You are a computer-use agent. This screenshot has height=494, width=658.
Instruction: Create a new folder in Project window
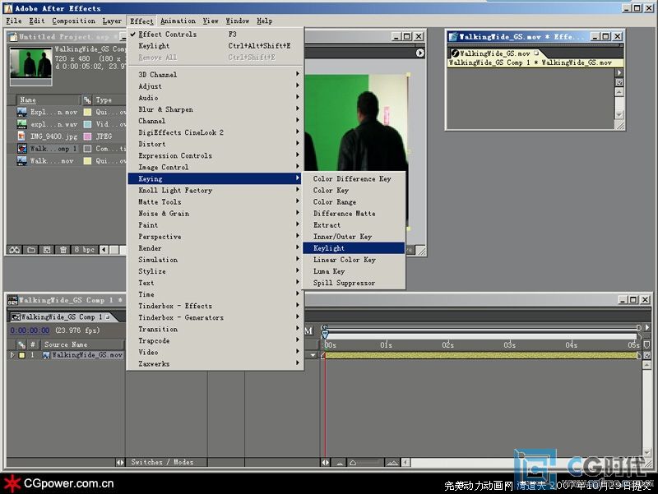click(31, 250)
